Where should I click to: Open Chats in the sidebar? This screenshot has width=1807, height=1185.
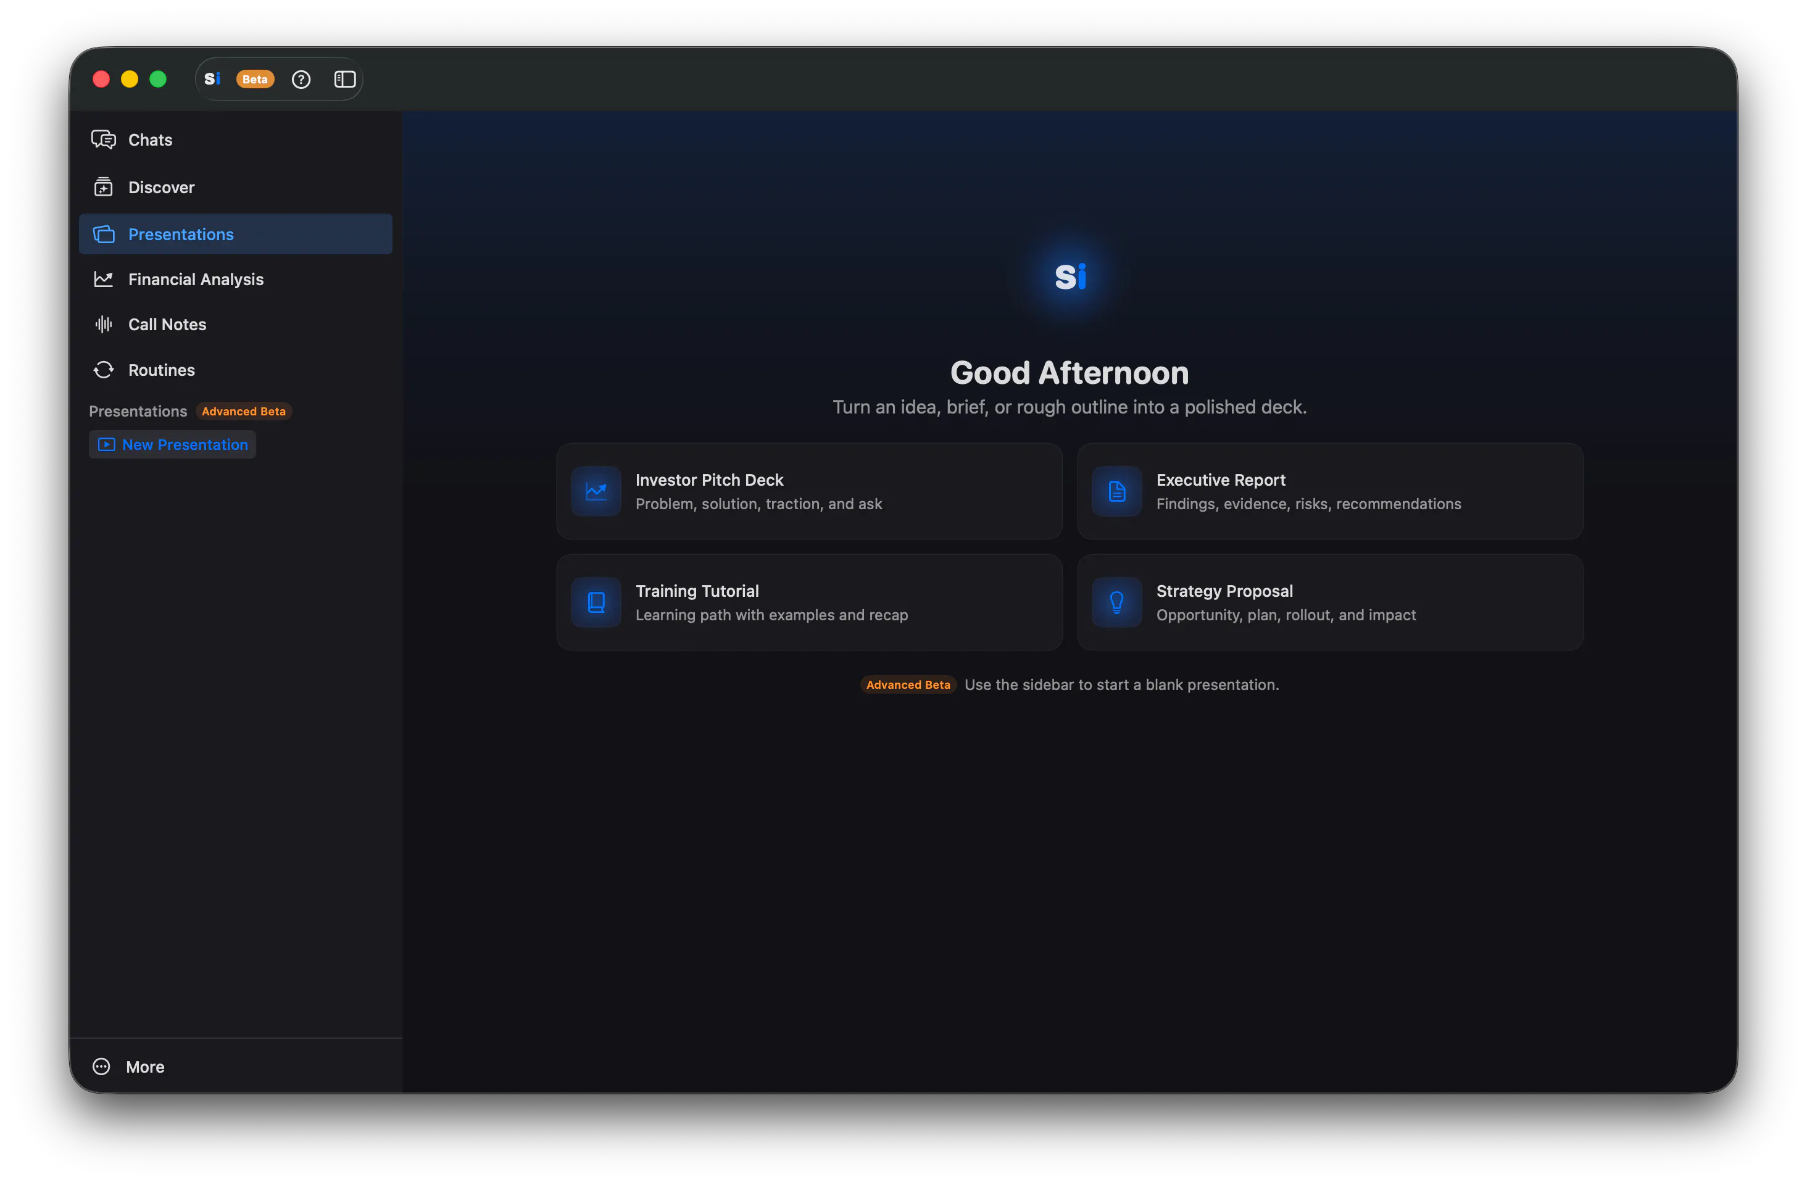(235, 139)
